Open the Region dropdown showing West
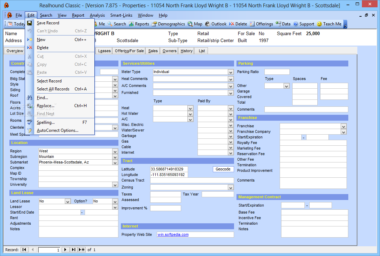The height and width of the screenshot is (256, 380). click(115, 151)
